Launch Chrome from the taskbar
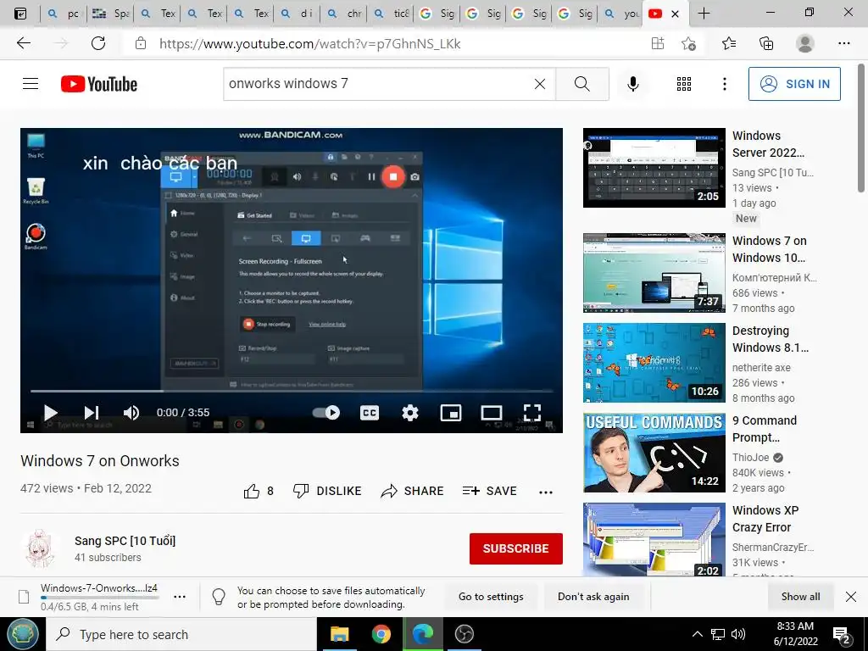 381,634
